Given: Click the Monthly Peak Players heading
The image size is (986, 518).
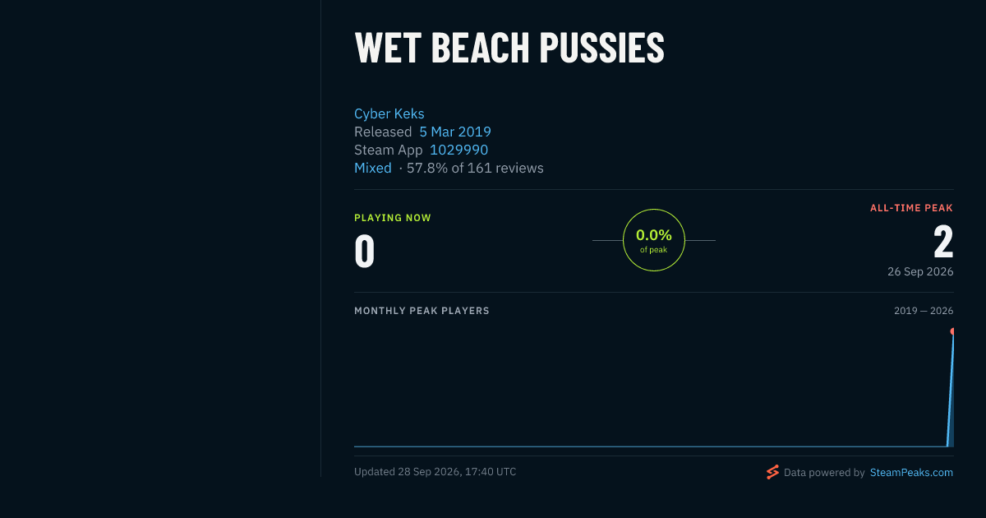Looking at the screenshot, I should coord(422,311).
